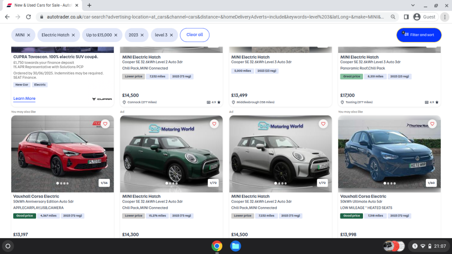Open the blue Vauxhall Corsa photo
The image size is (452, 254).
[390, 154]
